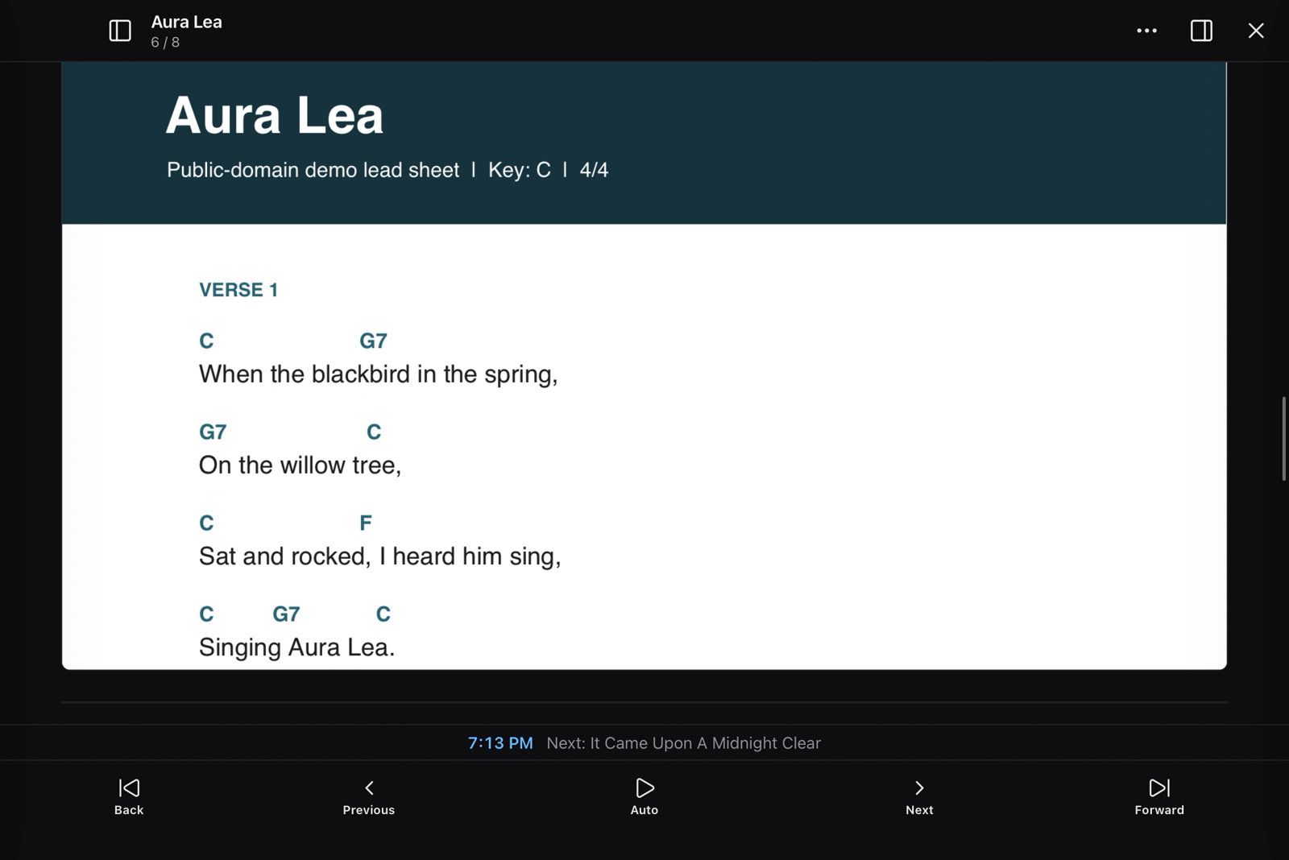Click the large Aura Lea sheet heading
The width and height of the screenshot is (1289, 860).
pyautogui.click(x=274, y=115)
